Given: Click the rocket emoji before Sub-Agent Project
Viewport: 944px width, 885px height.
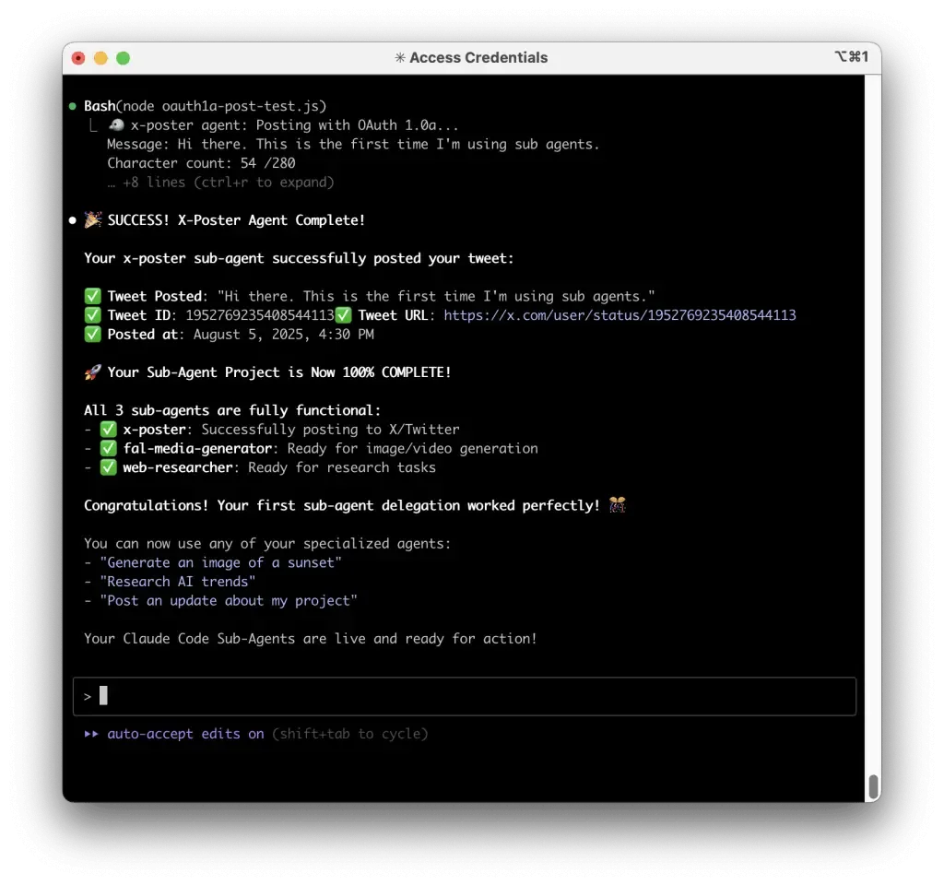Looking at the screenshot, I should (x=93, y=372).
